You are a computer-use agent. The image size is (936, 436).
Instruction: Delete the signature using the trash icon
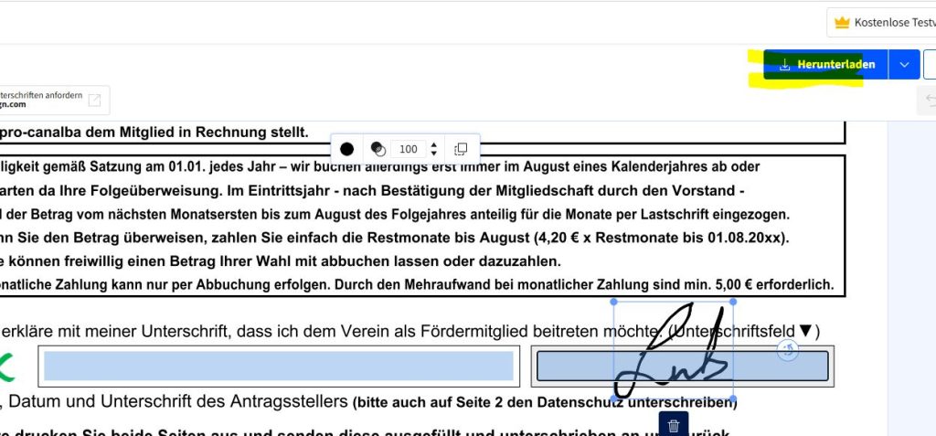tap(673, 425)
